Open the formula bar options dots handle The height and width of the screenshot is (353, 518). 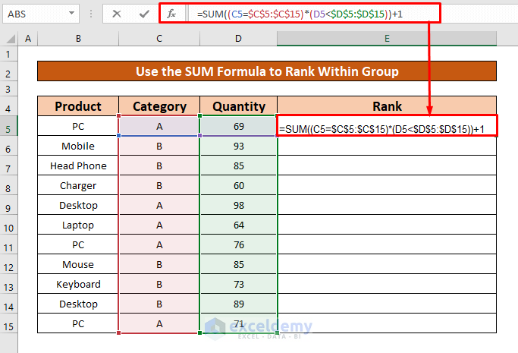(x=91, y=14)
